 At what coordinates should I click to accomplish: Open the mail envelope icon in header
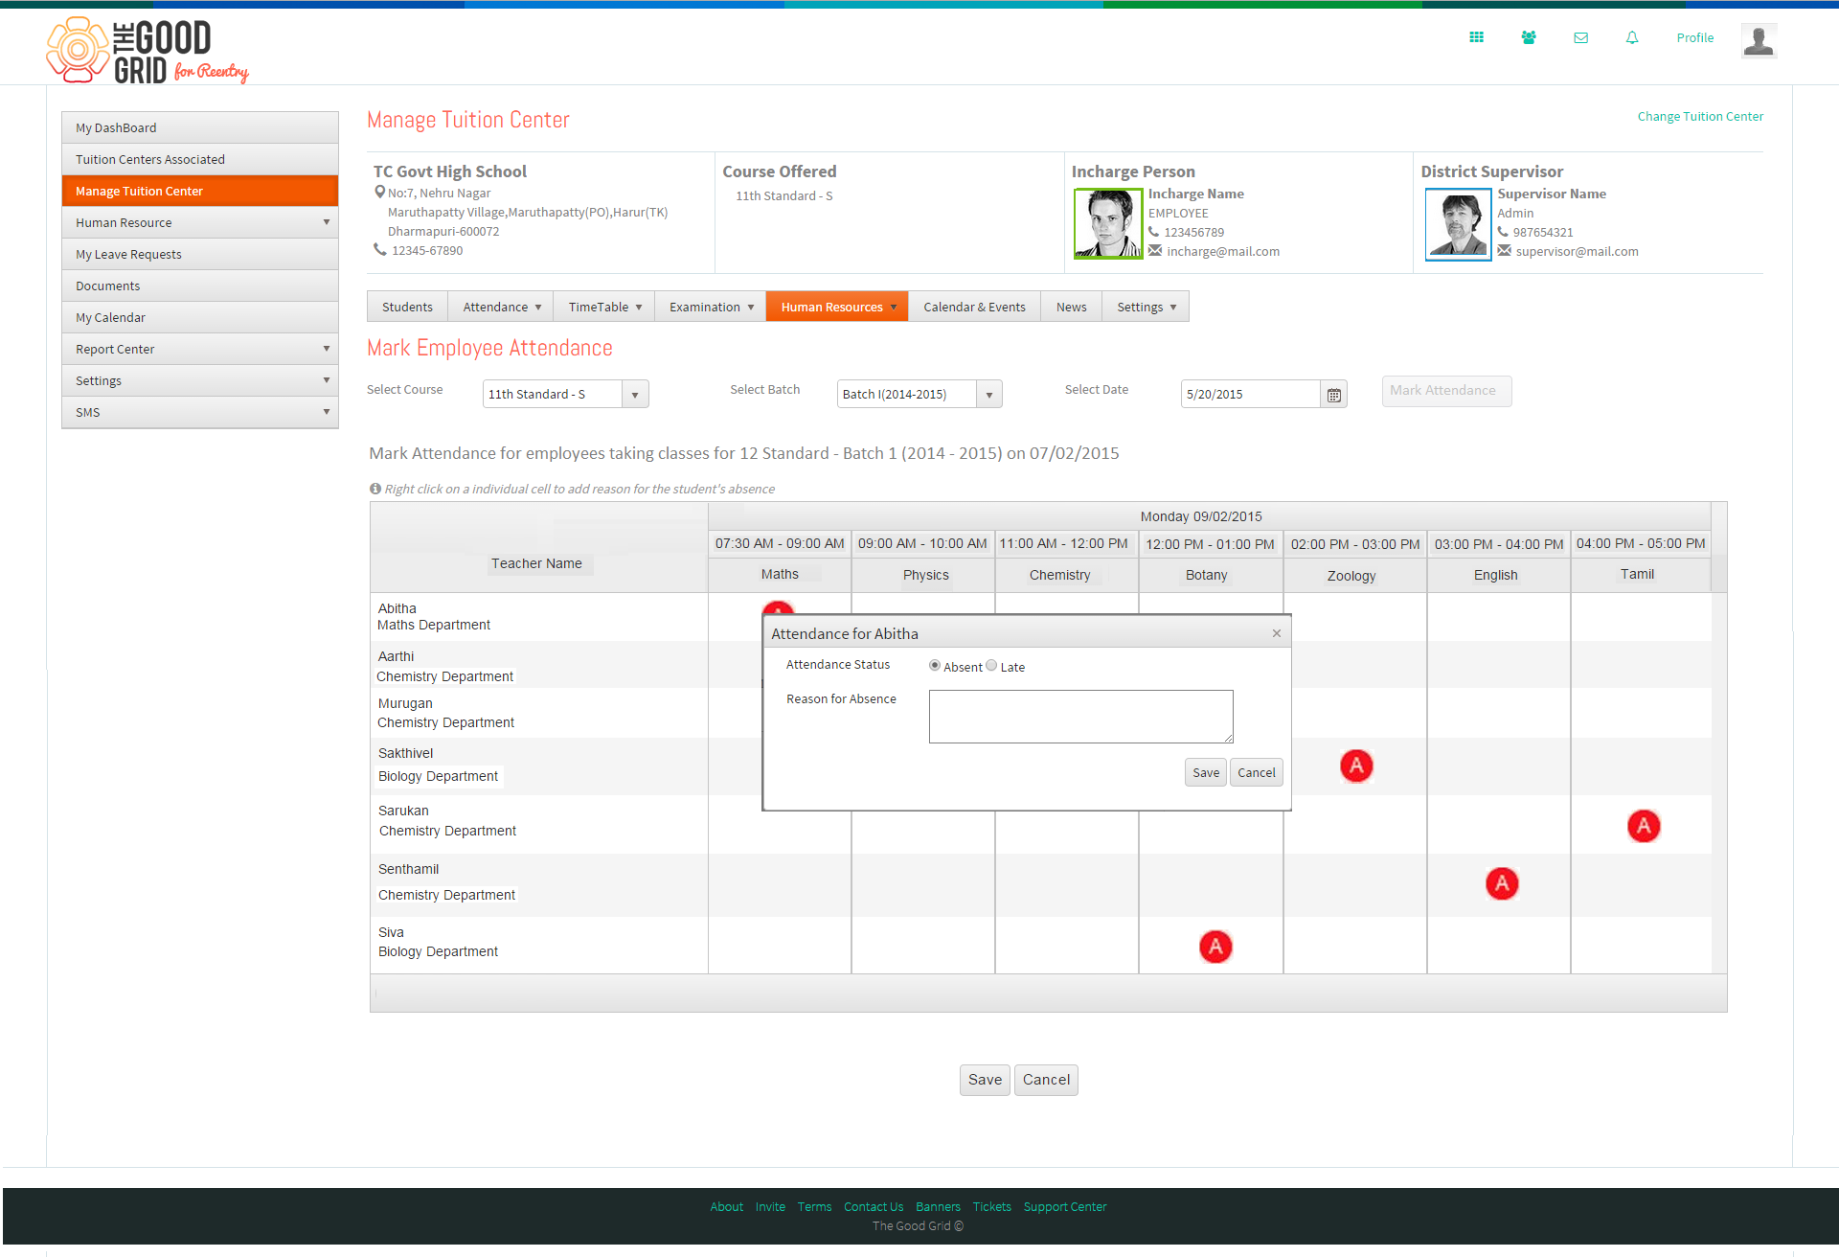1580,37
